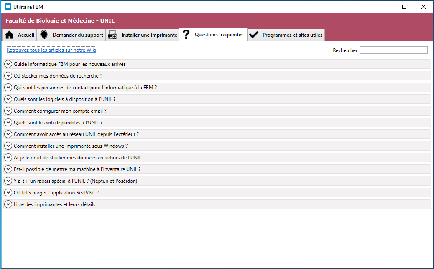Open the RealVNC download question chevron
The image size is (434, 269).
(x=8, y=193)
